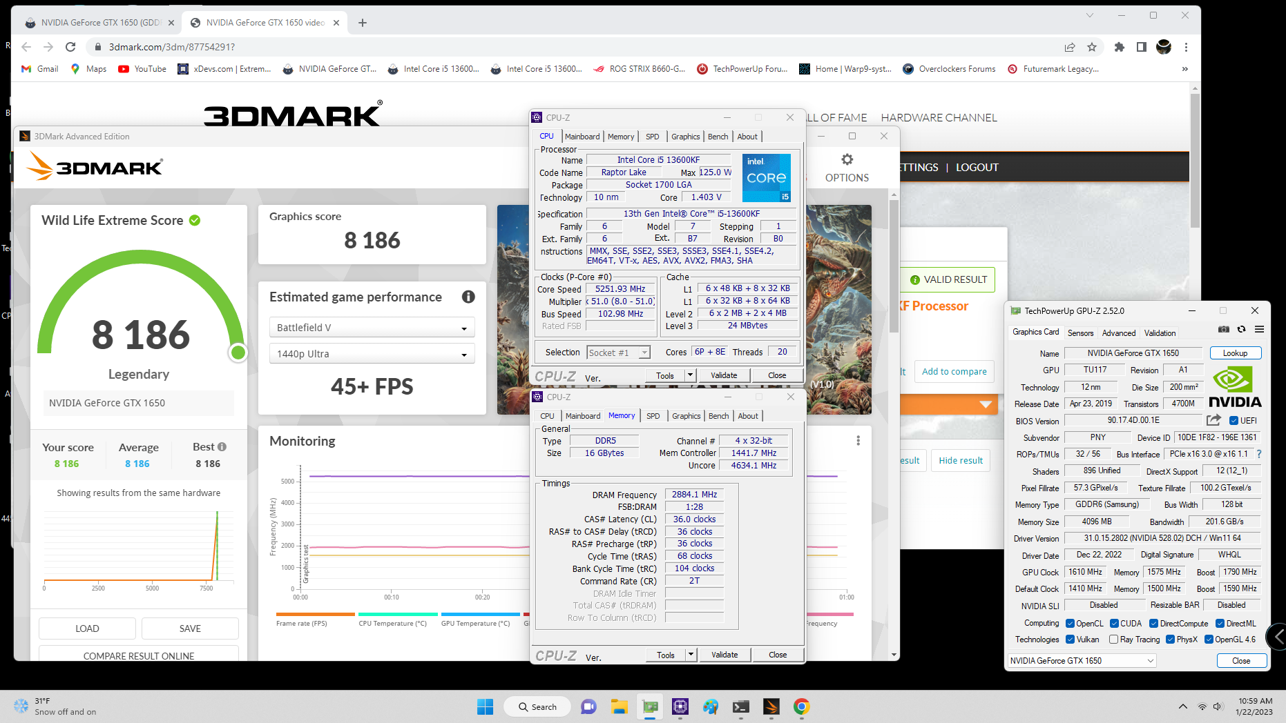Viewport: 1286px width, 723px height.
Task: Enable the Ray Tracing checkbox
Action: click(x=1113, y=640)
